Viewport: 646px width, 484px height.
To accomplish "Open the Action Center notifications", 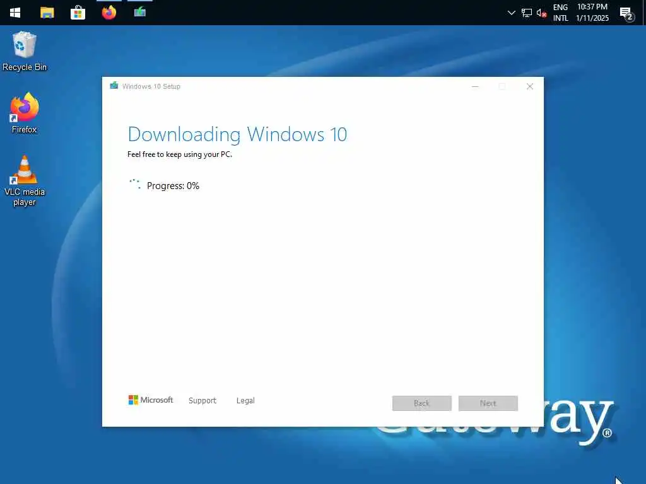I will 626,14.
